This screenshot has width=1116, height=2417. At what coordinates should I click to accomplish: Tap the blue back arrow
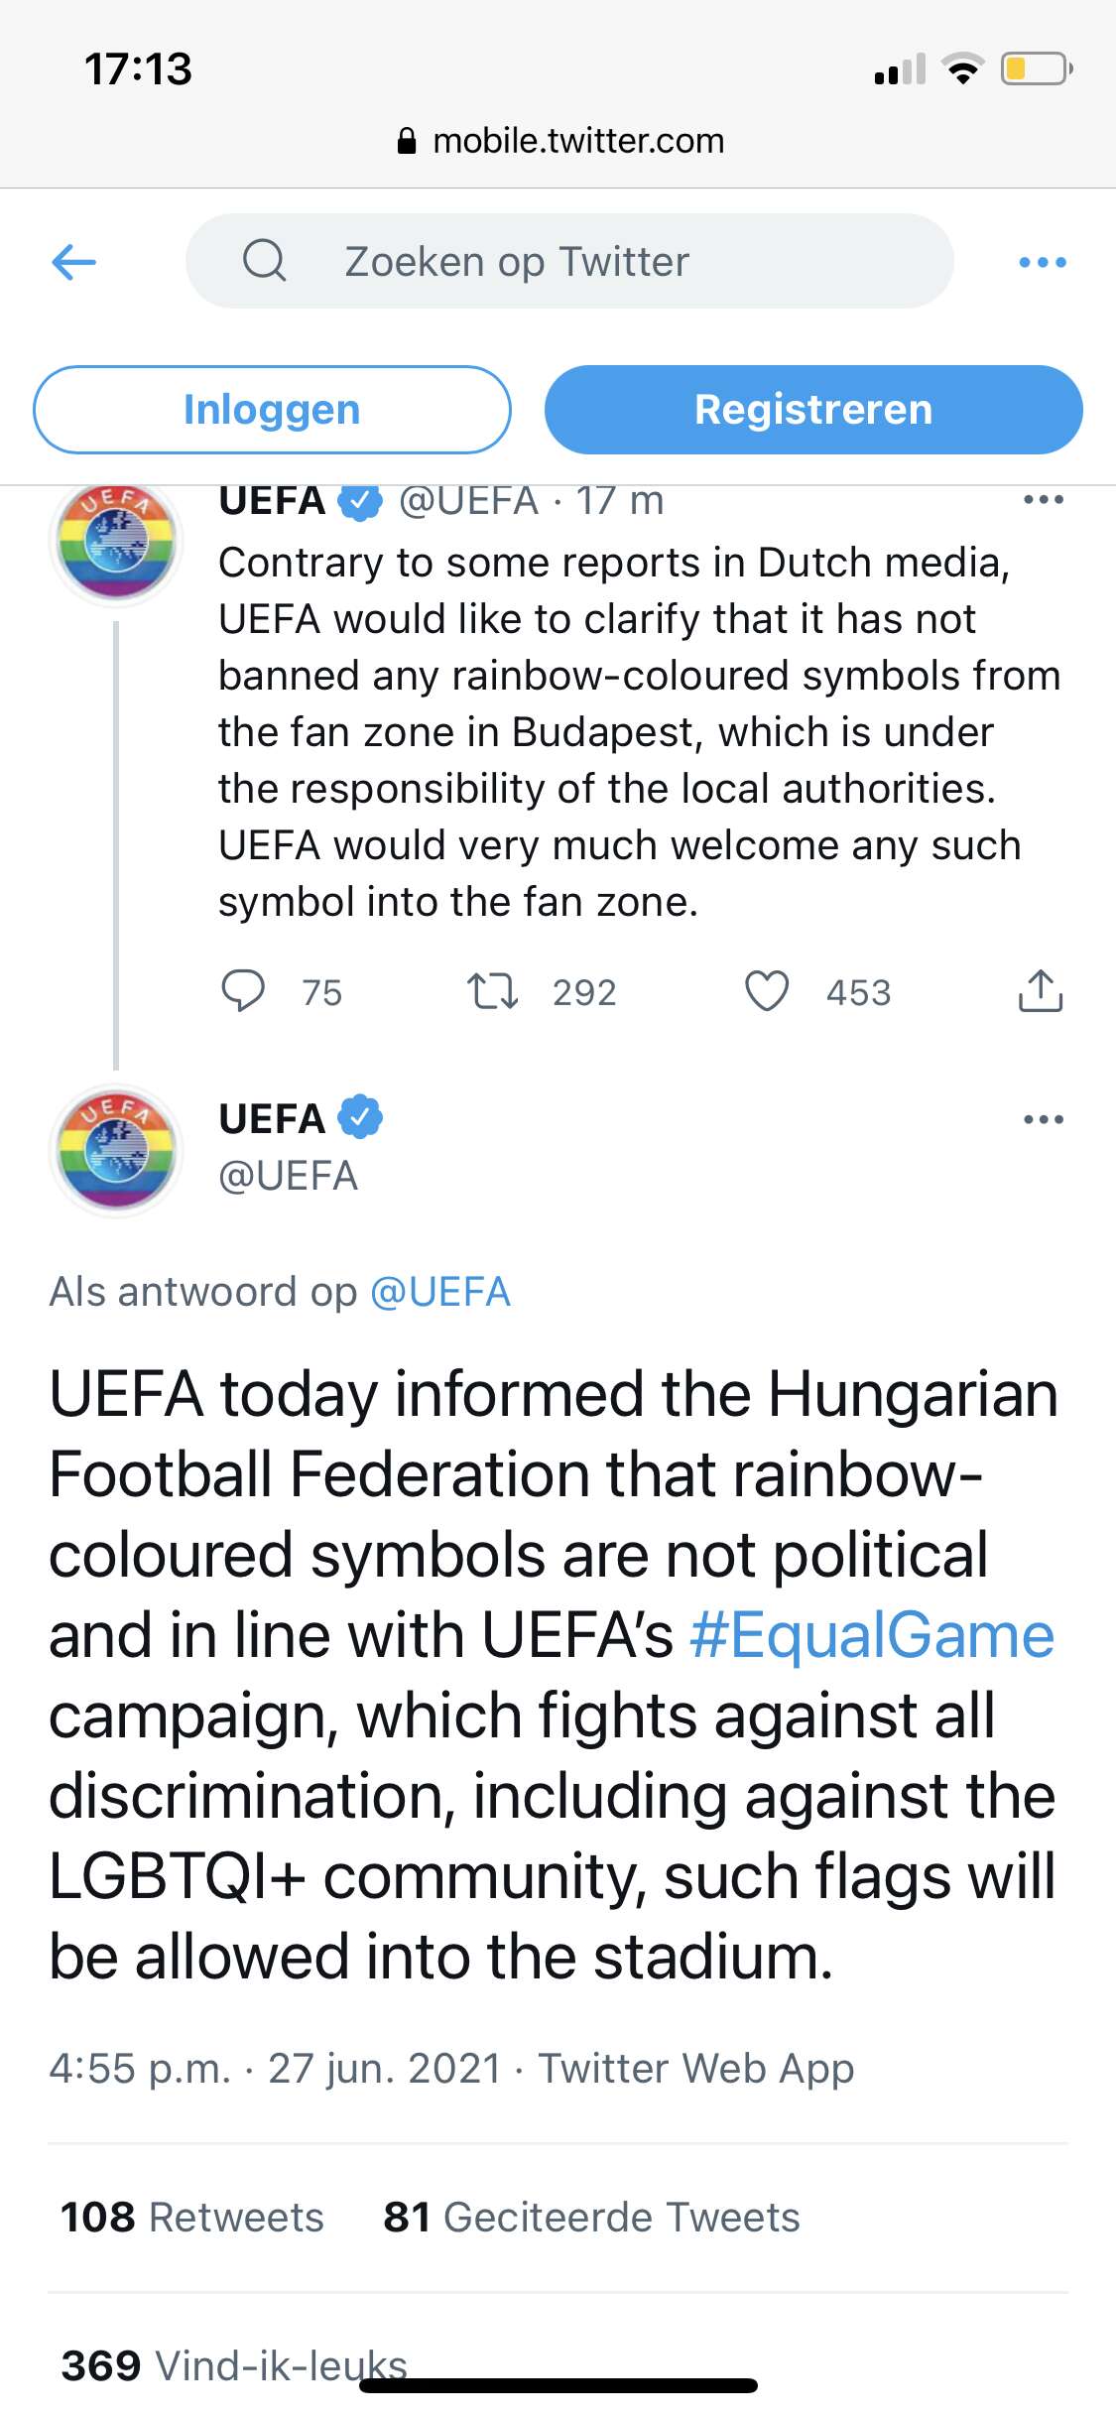click(x=74, y=262)
